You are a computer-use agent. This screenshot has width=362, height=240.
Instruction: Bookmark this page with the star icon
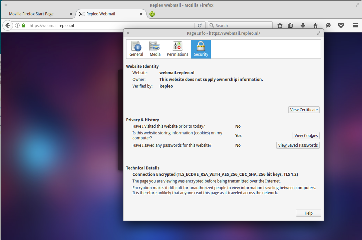tap(280, 25)
